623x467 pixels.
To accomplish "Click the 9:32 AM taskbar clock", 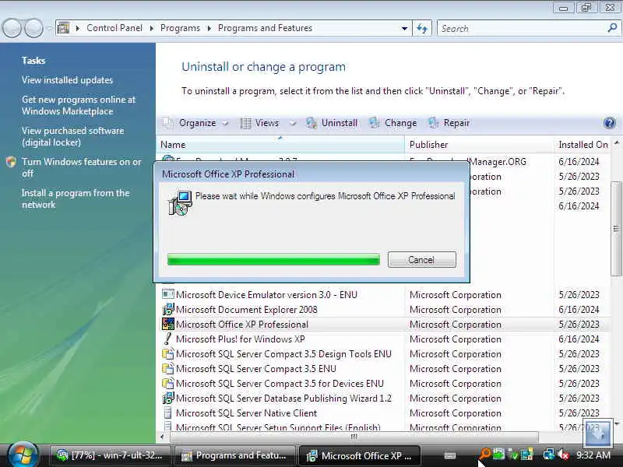I will coord(593,455).
